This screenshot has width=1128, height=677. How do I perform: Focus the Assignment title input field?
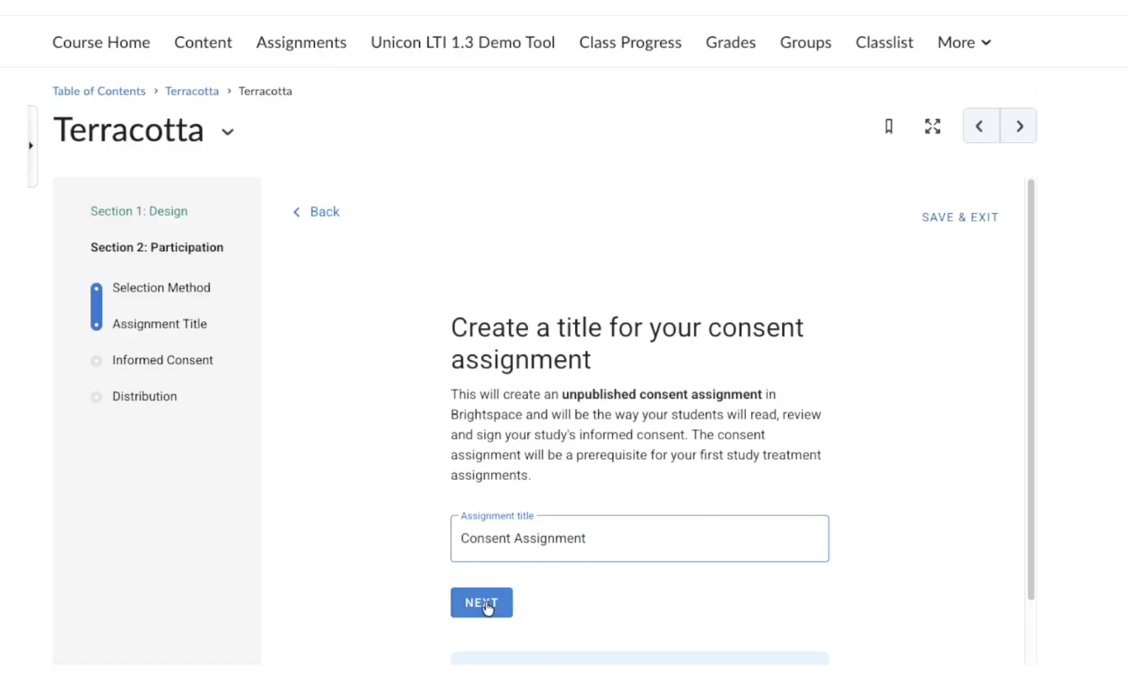tap(639, 539)
